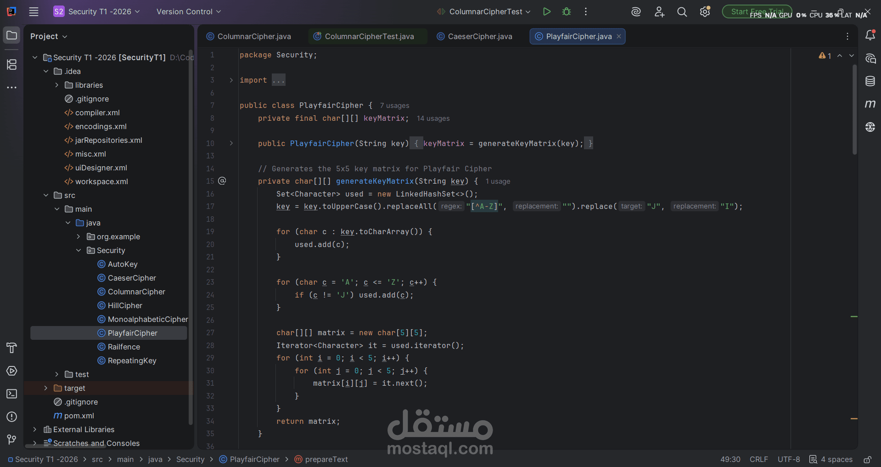Click the editor vertical scrollbar
This screenshot has height=467, width=881.
pos(854,109)
